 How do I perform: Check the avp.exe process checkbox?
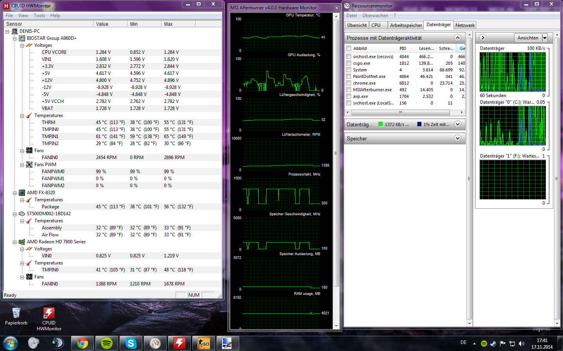(x=348, y=96)
